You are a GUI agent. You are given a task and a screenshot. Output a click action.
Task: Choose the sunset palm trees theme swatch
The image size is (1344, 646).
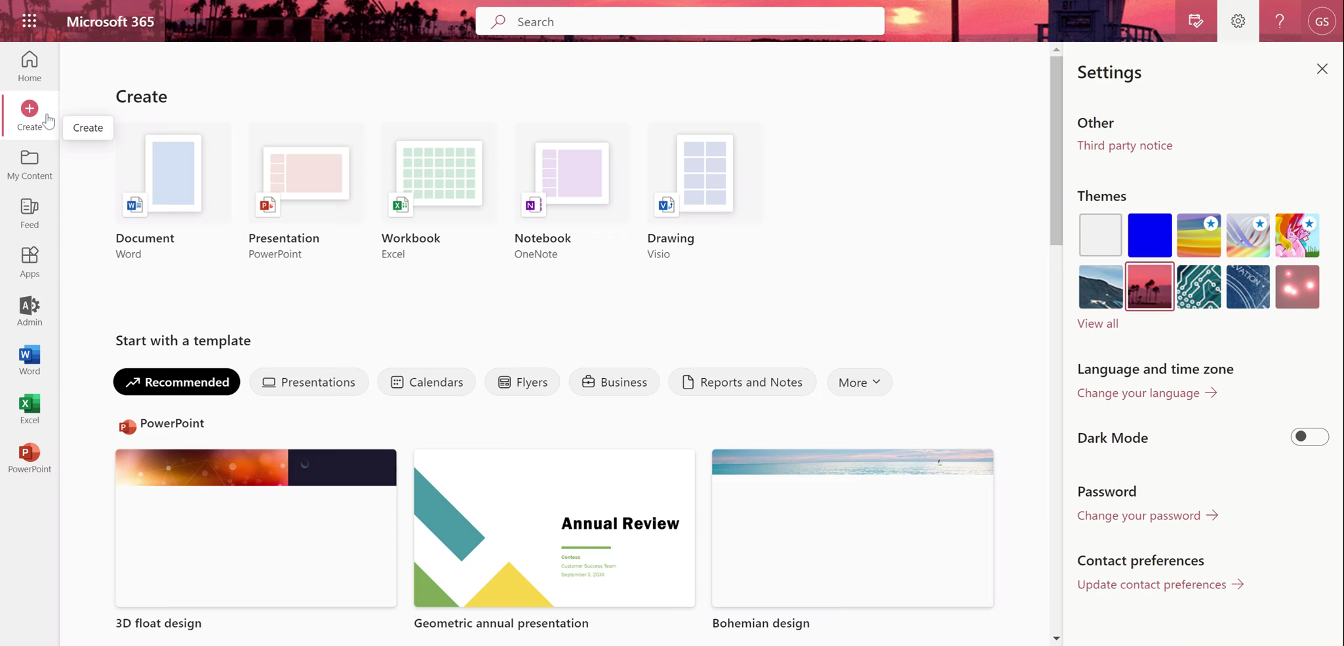1149,286
